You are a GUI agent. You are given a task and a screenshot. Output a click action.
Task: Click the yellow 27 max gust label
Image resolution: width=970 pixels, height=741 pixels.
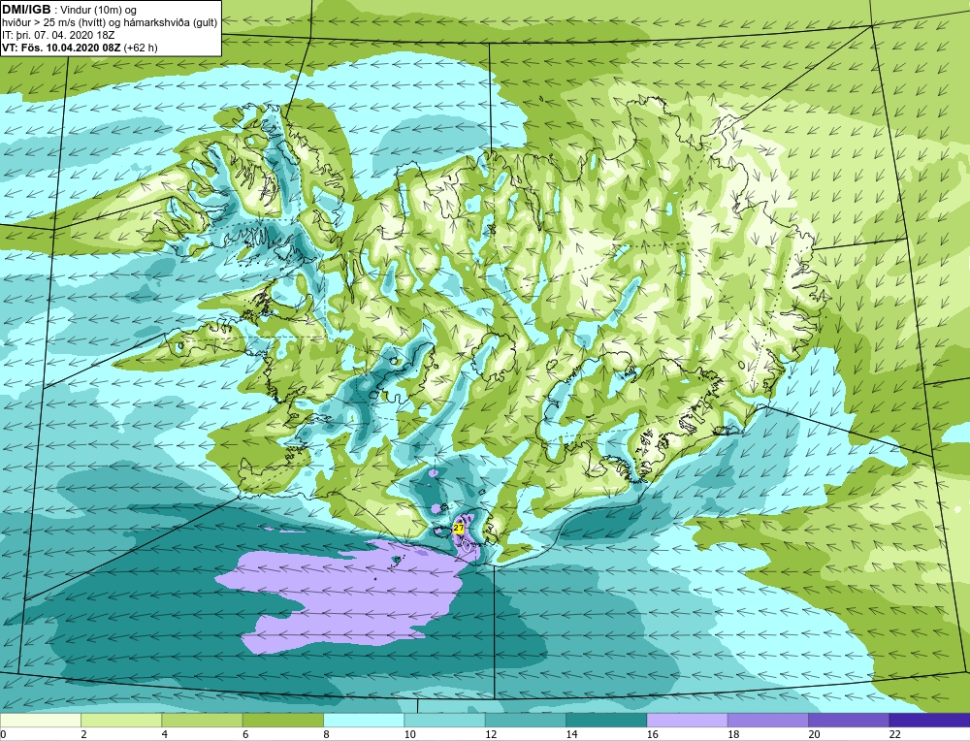point(459,529)
